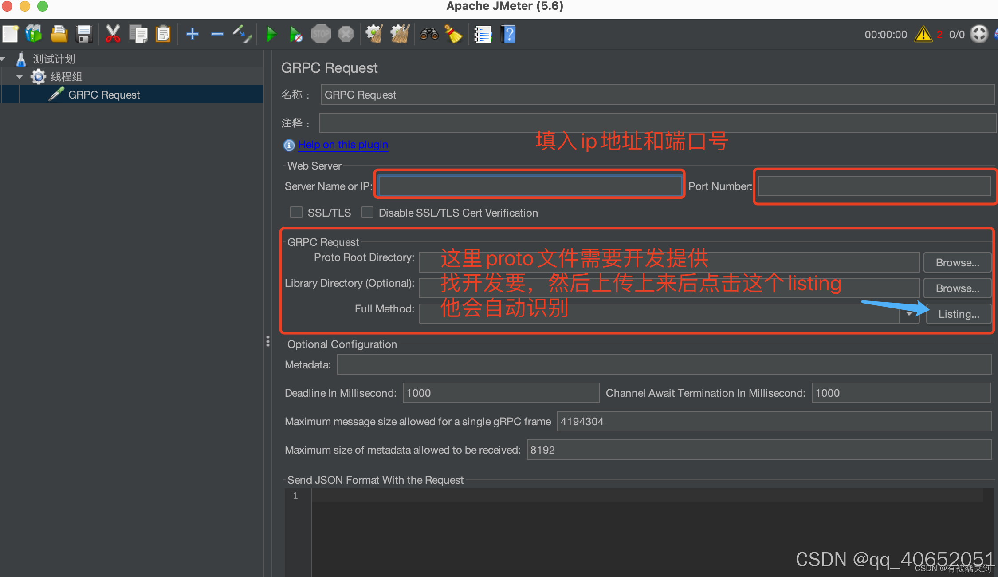
Task: Click Browse for Proto Root Directory
Action: (x=957, y=262)
